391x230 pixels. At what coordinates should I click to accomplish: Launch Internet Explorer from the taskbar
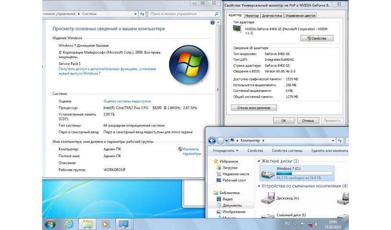(x=69, y=224)
